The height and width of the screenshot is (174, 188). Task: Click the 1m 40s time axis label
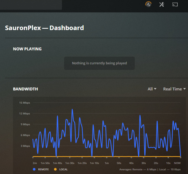click(x=57, y=163)
